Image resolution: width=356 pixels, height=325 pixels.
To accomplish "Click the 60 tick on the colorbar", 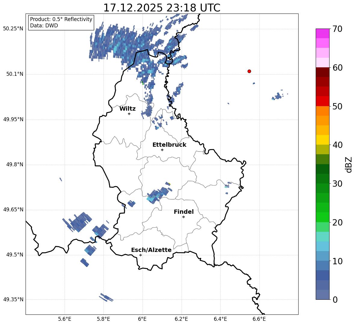I will coord(337,68).
